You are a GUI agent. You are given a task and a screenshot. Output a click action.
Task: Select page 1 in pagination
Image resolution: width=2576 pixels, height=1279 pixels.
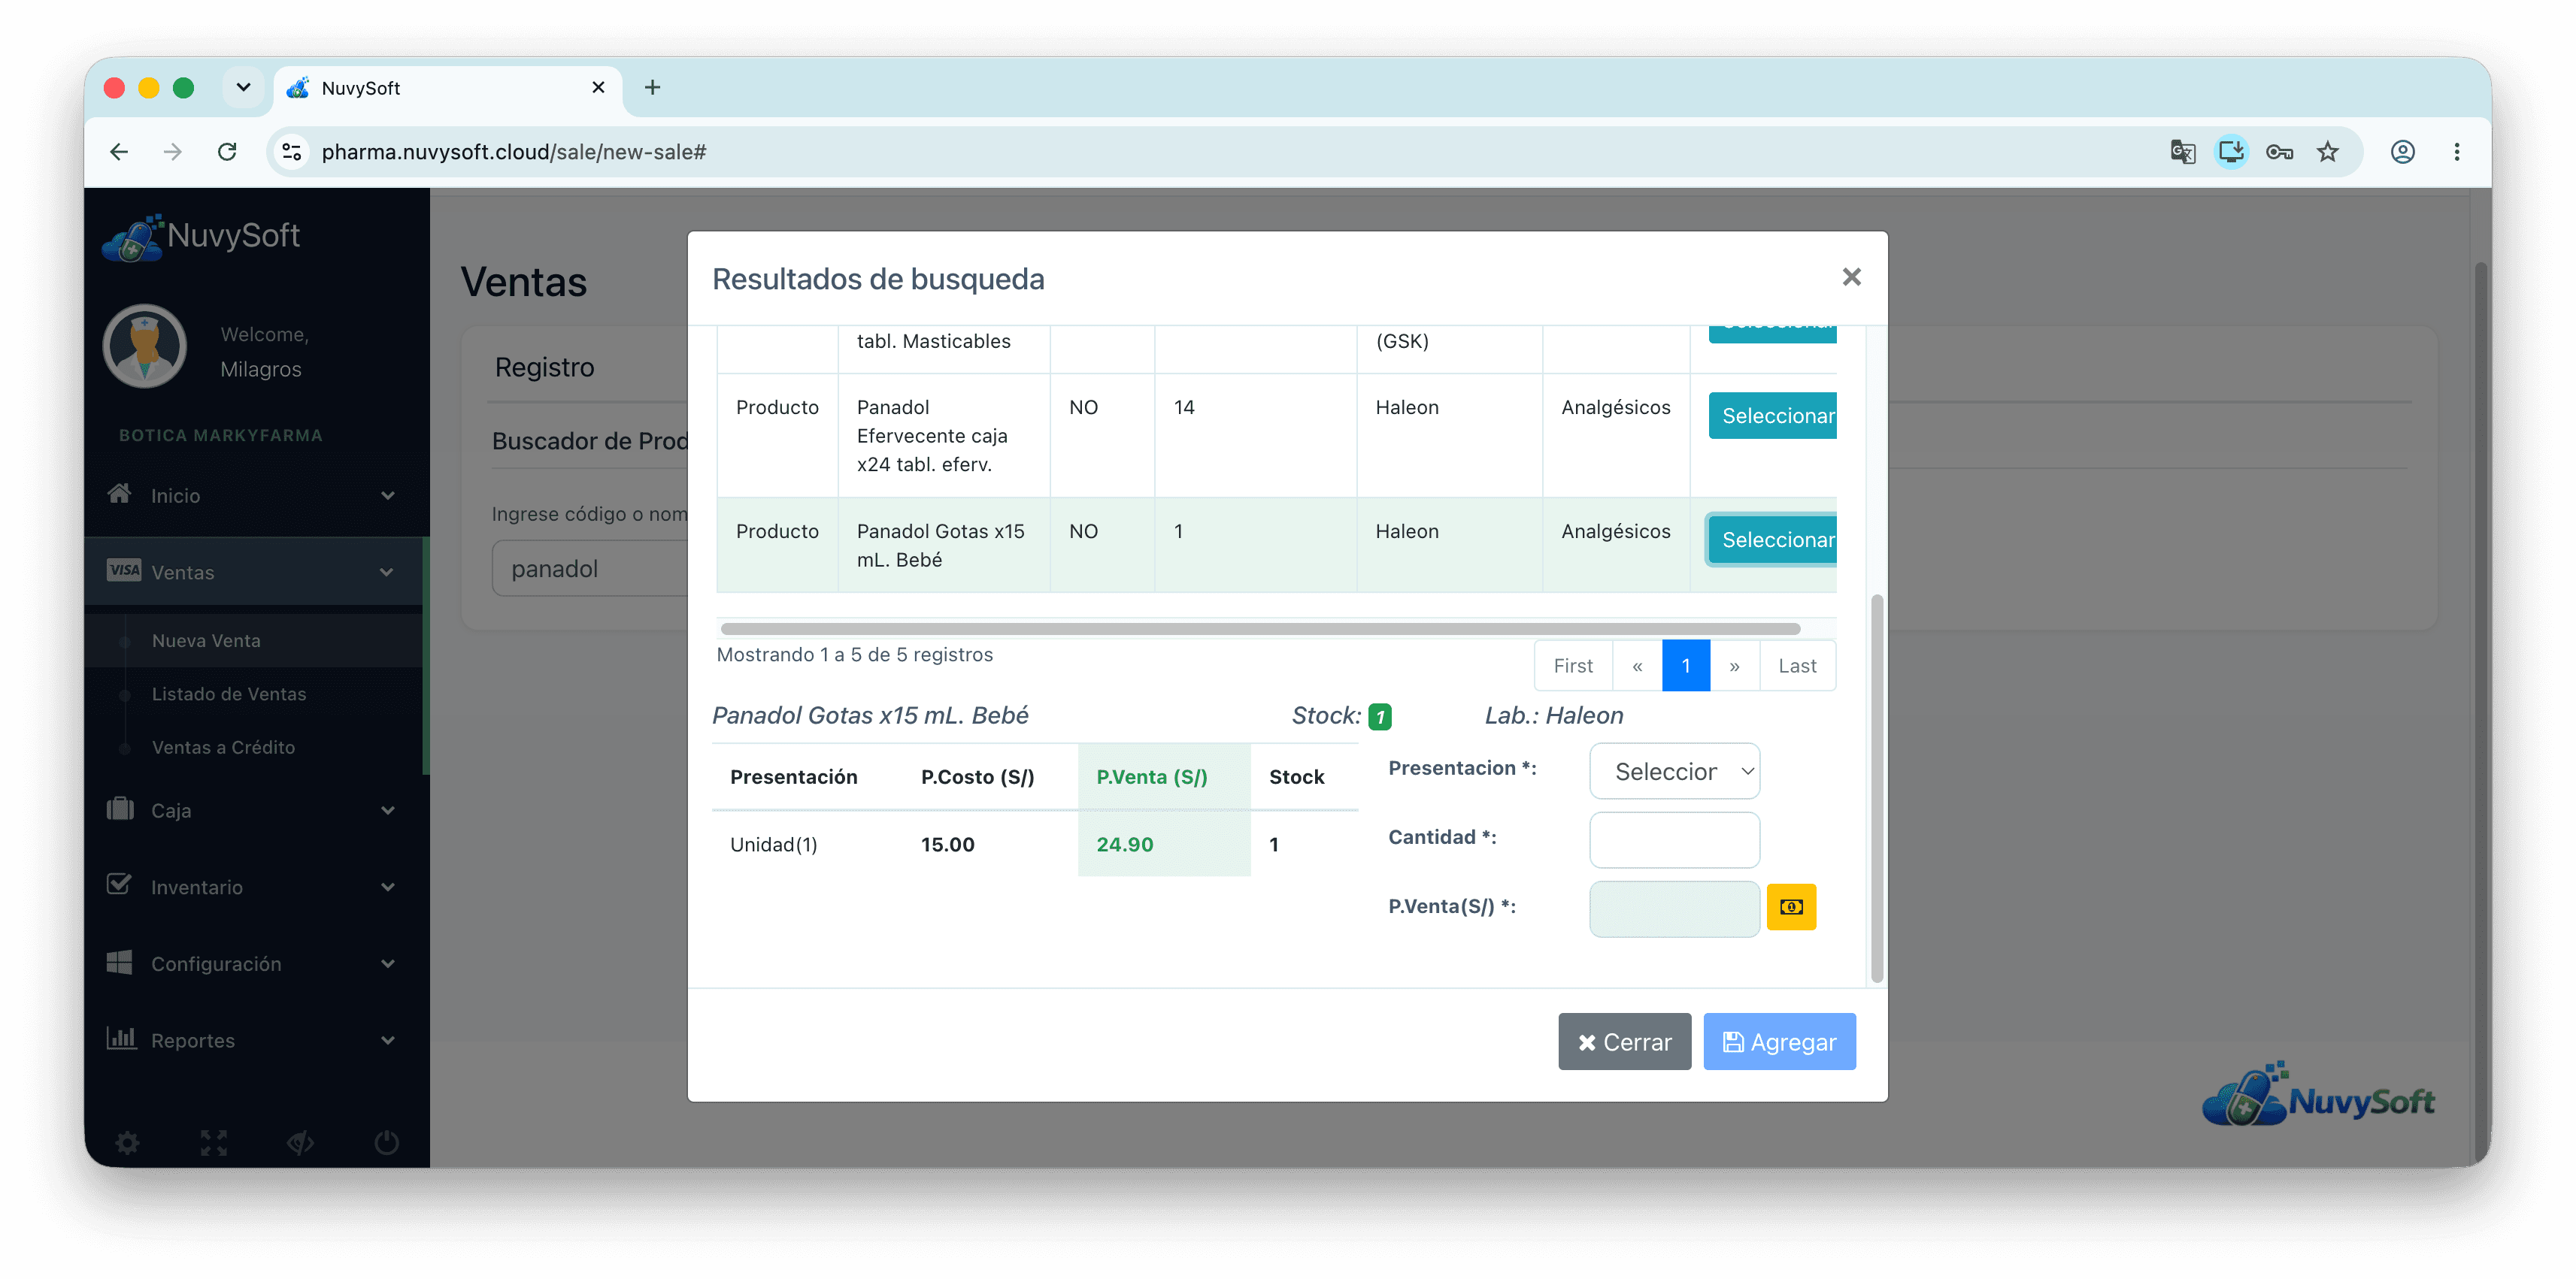pos(1686,666)
